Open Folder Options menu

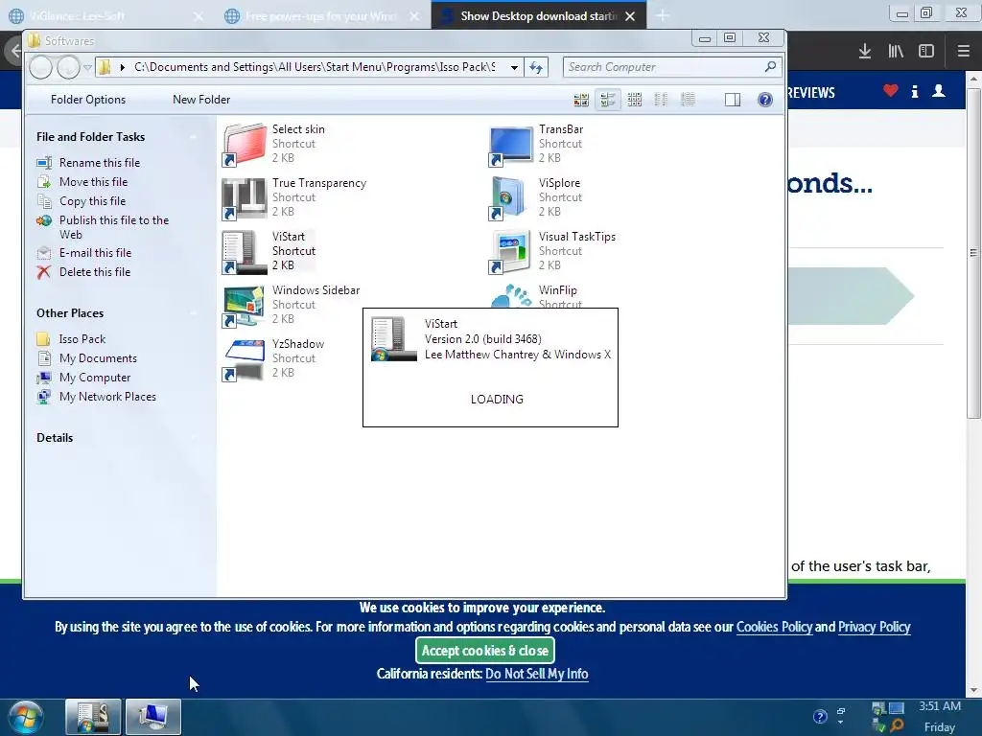(x=88, y=100)
